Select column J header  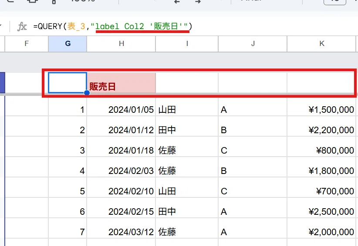(253, 43)
